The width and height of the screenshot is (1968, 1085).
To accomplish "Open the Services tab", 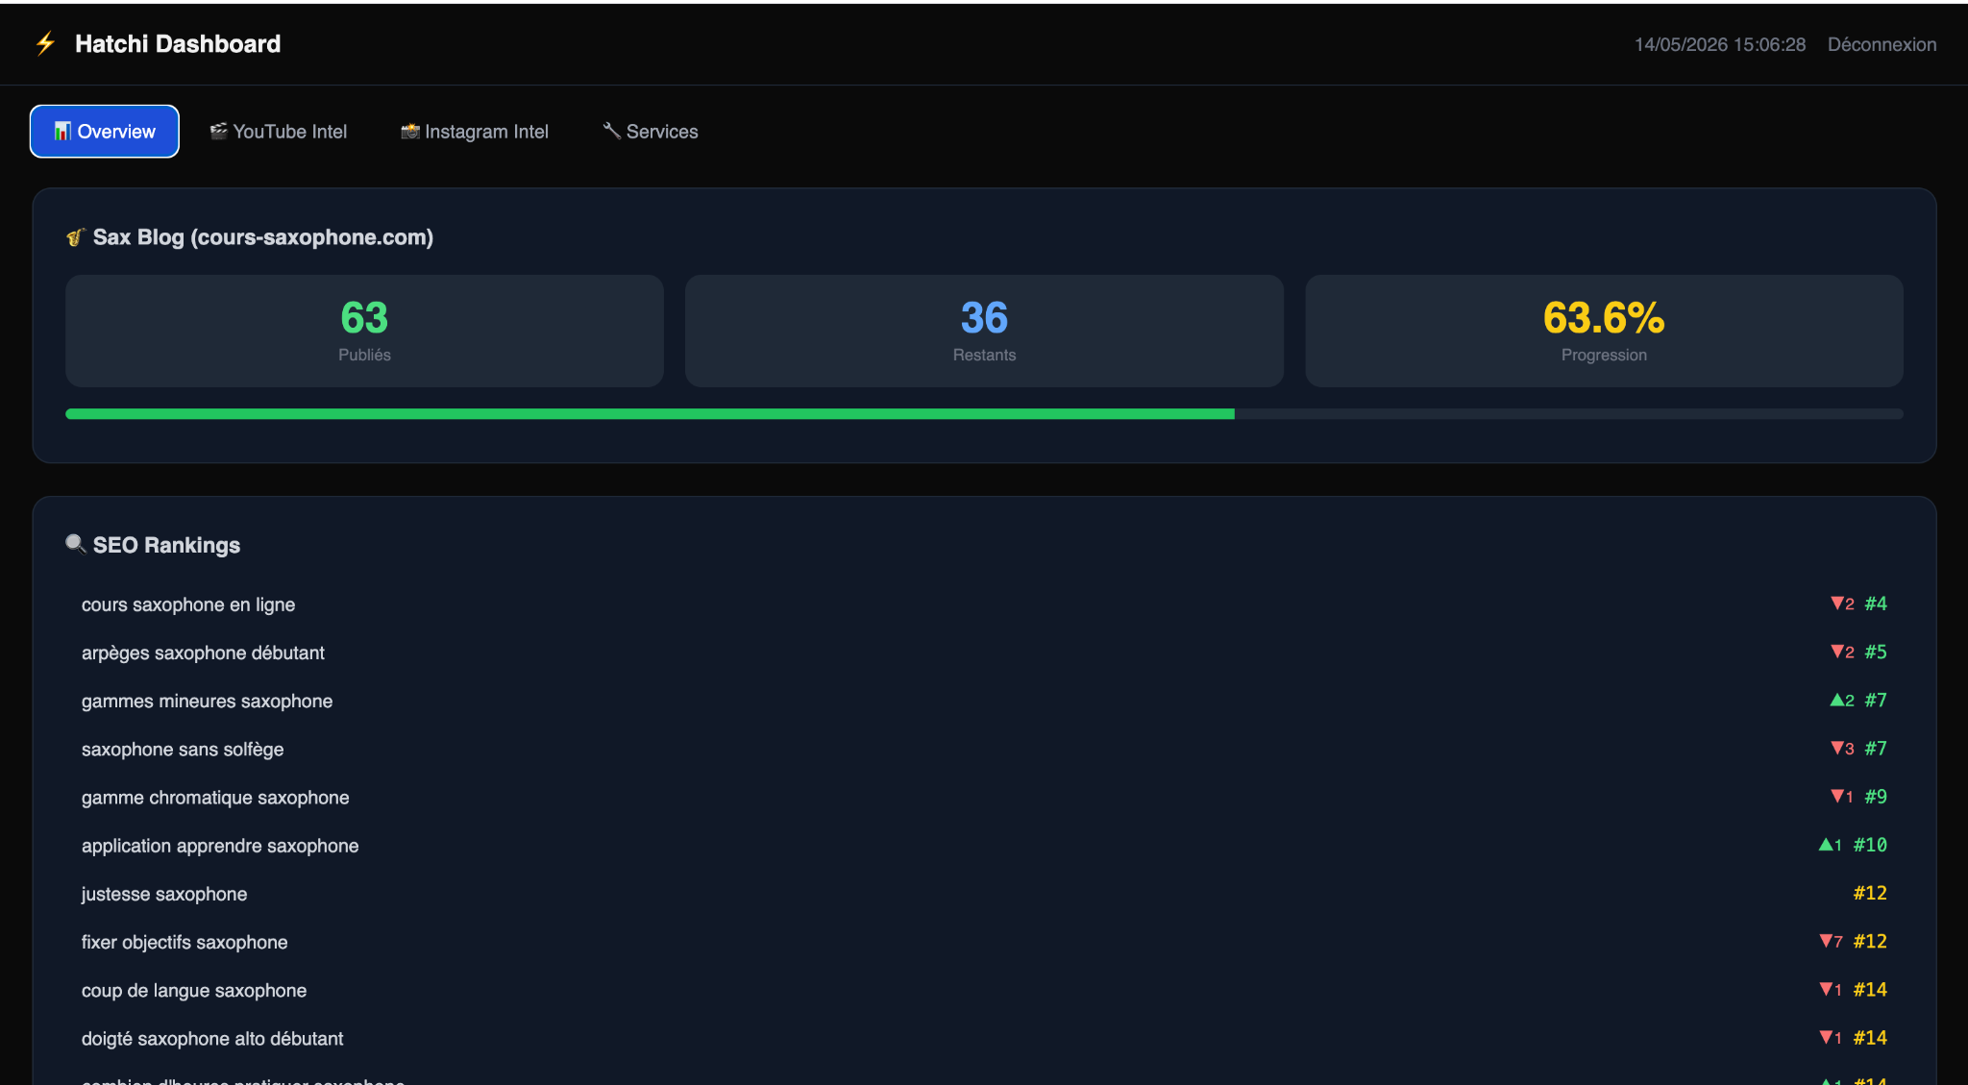I will point(651,132).
